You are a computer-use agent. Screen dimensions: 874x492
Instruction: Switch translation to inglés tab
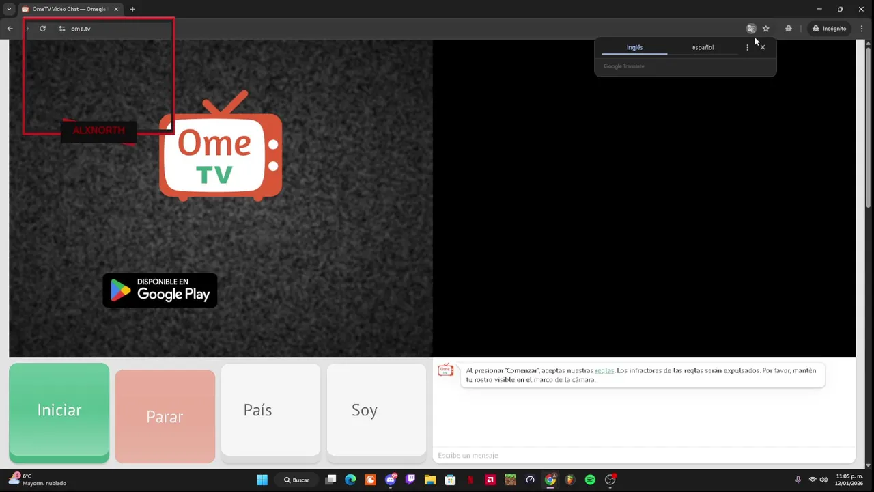[x=634, y=47]
